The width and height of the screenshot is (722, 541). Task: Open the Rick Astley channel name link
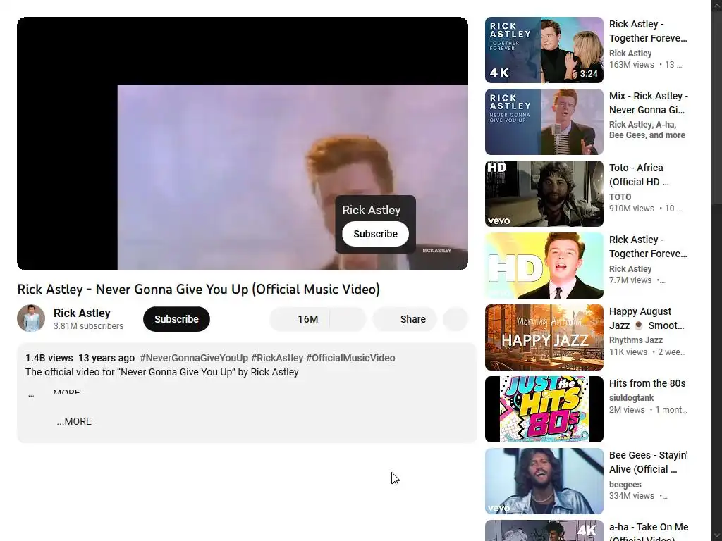click(x=82, y=313)
